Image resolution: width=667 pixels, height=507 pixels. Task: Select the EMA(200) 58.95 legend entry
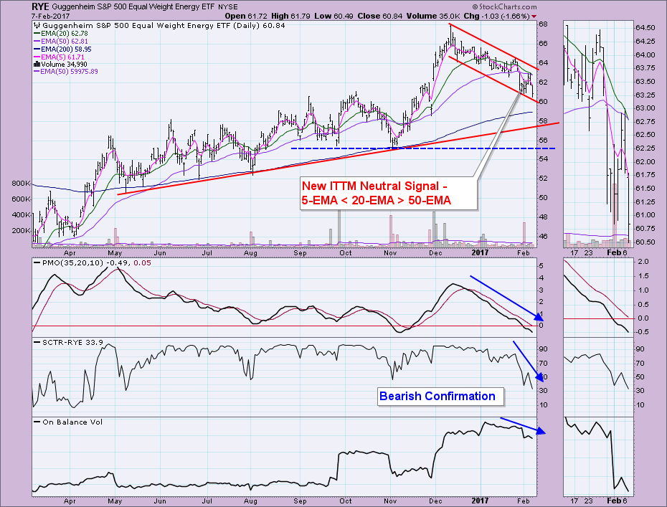pyautogui.click(x=62, y=49)
